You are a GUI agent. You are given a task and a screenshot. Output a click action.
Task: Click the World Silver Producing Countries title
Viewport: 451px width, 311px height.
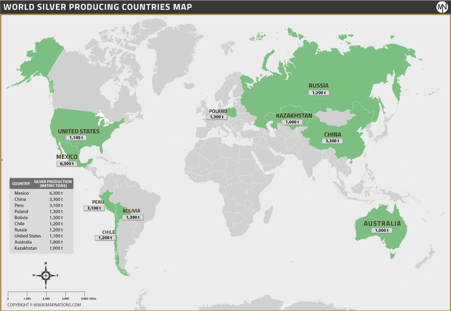98,7
